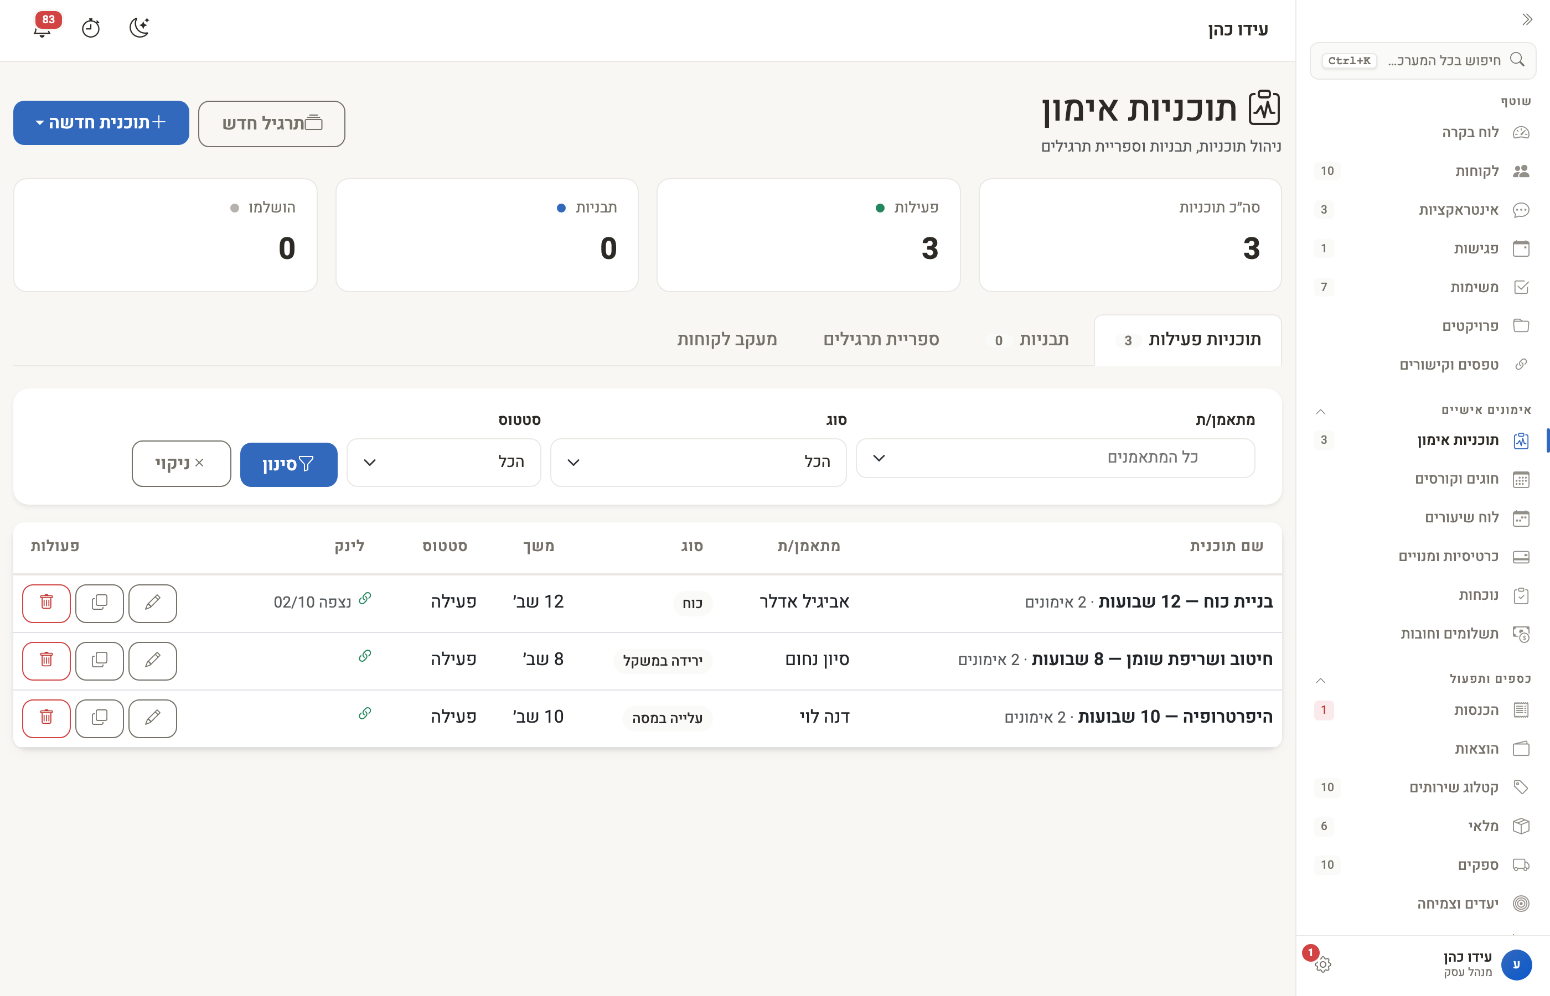The width and height of the screenshot is (1550, 996).
Task: Open the מתאמן/ת trainee dropdown
Action: click(1055, 458)
